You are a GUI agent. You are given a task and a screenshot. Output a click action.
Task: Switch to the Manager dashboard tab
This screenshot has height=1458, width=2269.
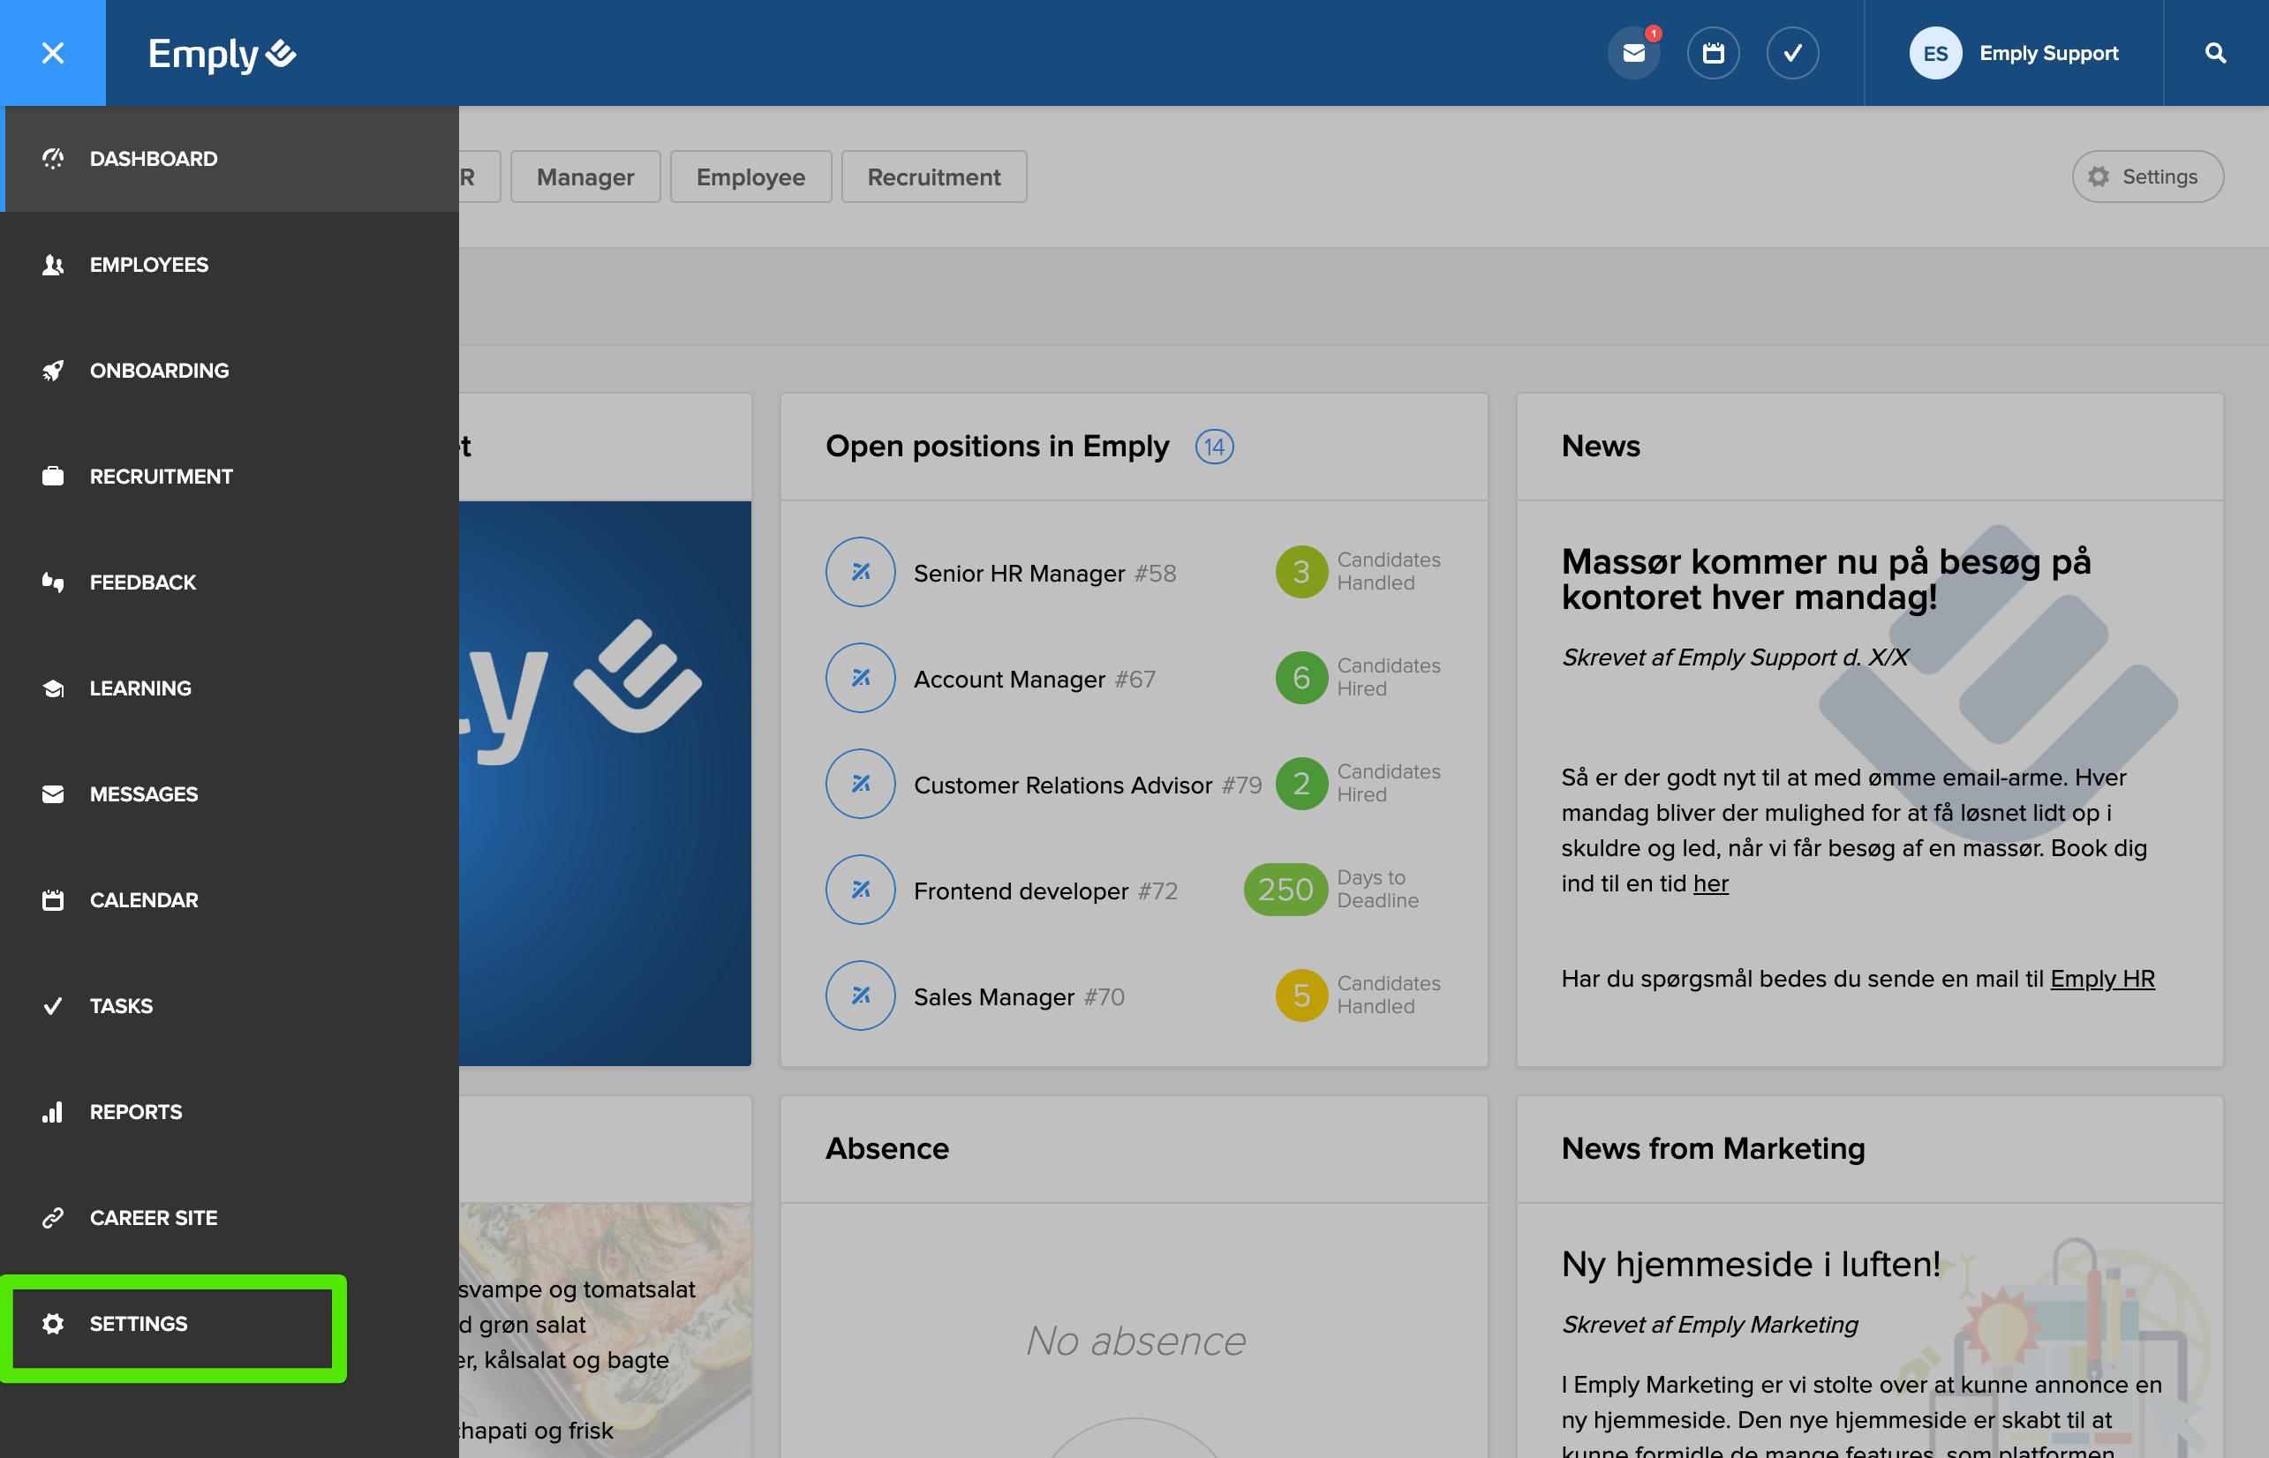tap(585, 177)
